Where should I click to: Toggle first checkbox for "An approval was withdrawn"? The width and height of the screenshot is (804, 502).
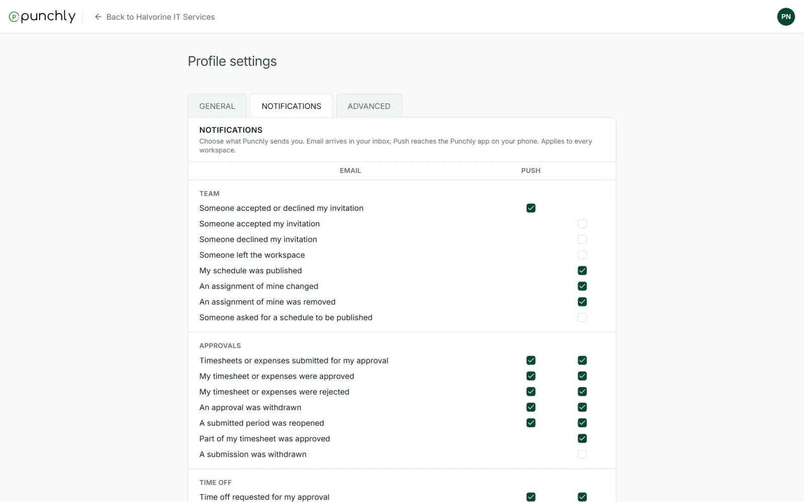pyautogui.click(x=531, y=407)
